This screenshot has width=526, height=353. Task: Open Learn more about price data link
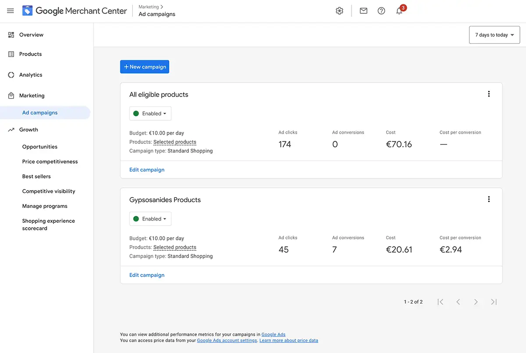click(289, 340)
